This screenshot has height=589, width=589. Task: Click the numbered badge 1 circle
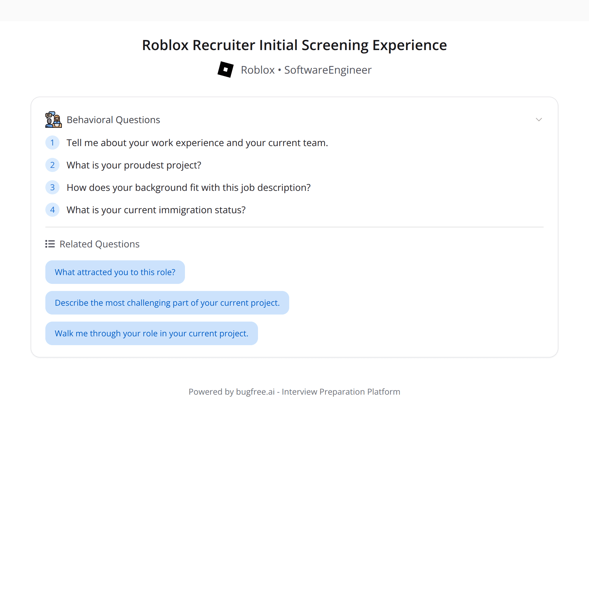(52, 142)
